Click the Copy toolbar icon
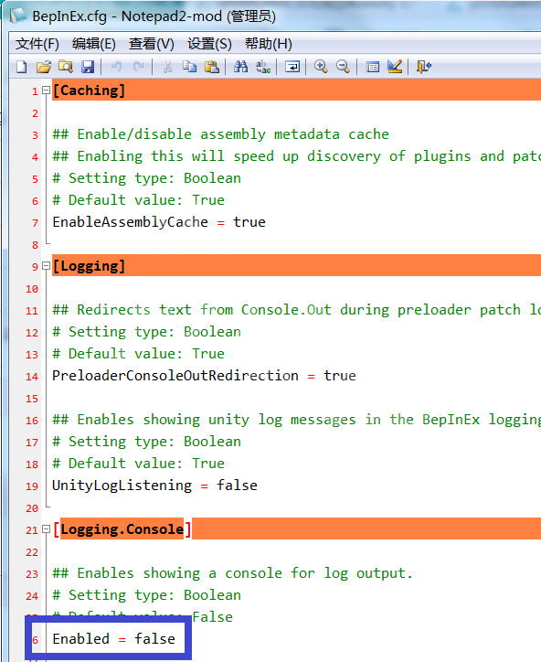 (x=189, y=67)
